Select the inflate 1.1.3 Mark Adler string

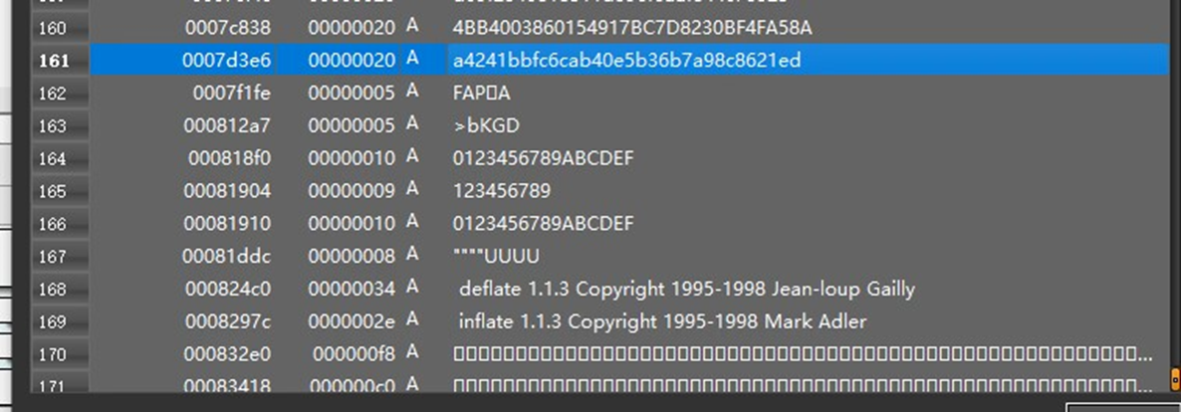click(x=662, y=322)
